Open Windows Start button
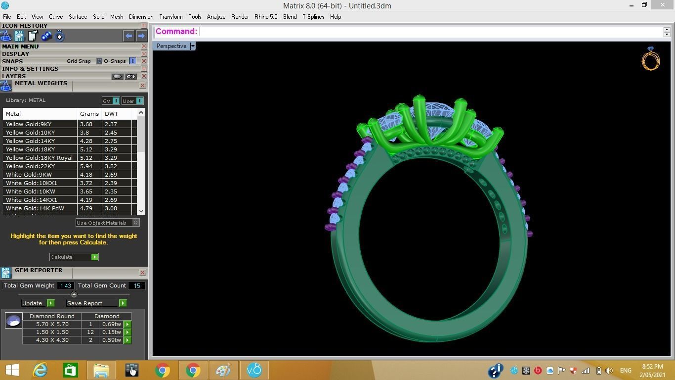This screenshot has height=380, width=675. pyautogui.click(x=12, y=370)
